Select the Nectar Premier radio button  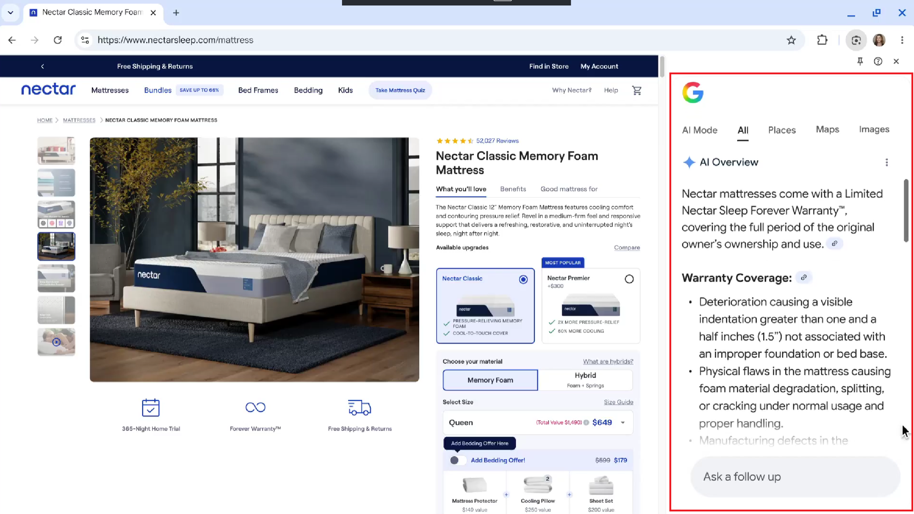pos(629,279)
